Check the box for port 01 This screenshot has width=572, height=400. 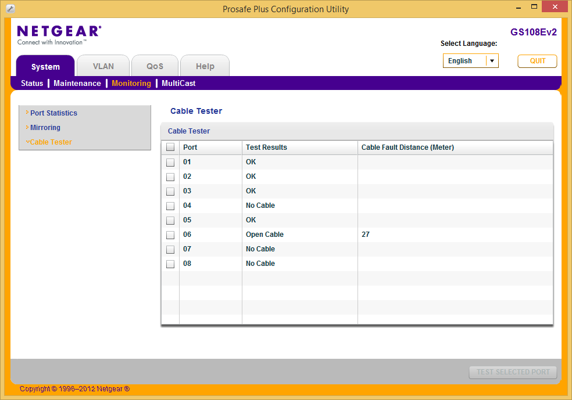pyautogui.click(x=170, y=162)
